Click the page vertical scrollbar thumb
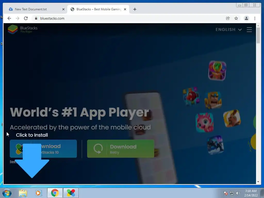 tap(258, 35)
